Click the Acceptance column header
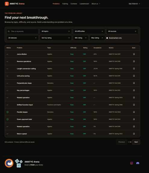The width and height of the screenshot is (149, 173). pyautogui.click(x=98, y=48)
